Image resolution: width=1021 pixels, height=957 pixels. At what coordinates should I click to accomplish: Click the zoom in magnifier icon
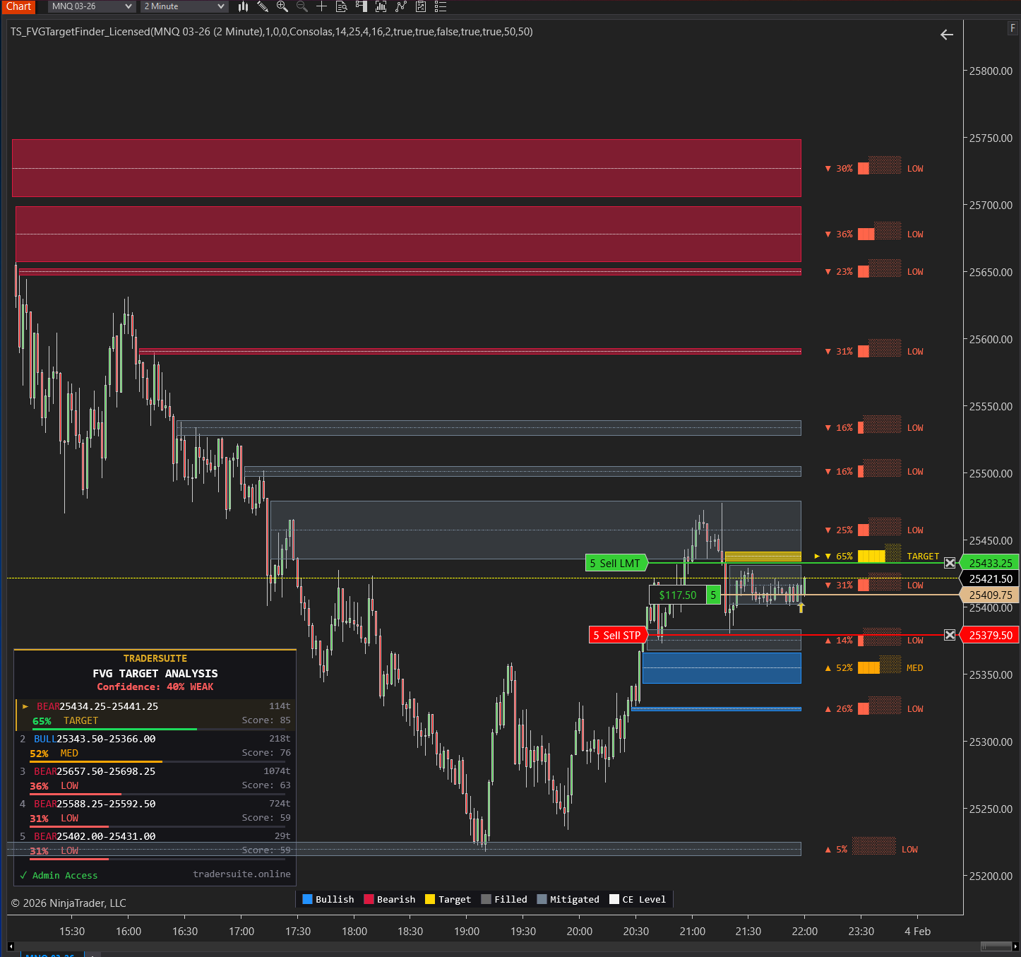click(282, 6)
